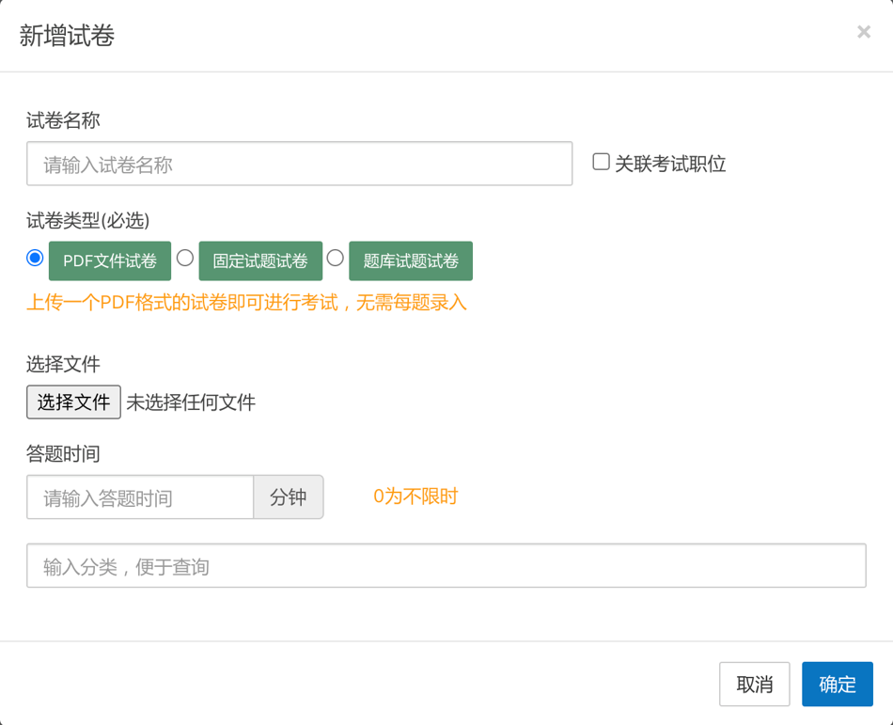The height and width of the screenshot is (725, 893).
Task: Click the 未选择任何文件 file status text
Action: (x=191, y=402)
